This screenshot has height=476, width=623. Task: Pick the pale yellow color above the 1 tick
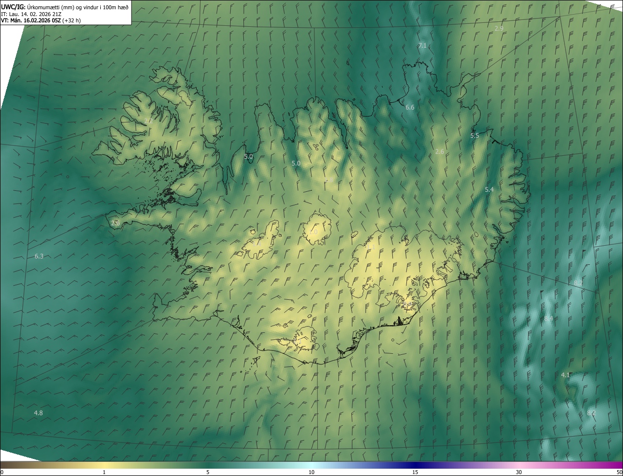pyautogui.click(x=104, y=465)
